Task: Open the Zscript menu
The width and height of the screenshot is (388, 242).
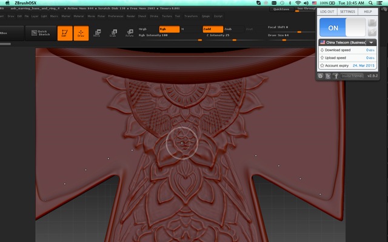Action: pyautogui.click(x=218, y=16)
